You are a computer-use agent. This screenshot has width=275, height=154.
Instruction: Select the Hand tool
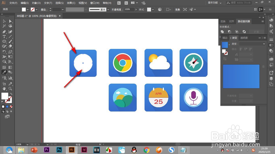click(x=4, y=89)
